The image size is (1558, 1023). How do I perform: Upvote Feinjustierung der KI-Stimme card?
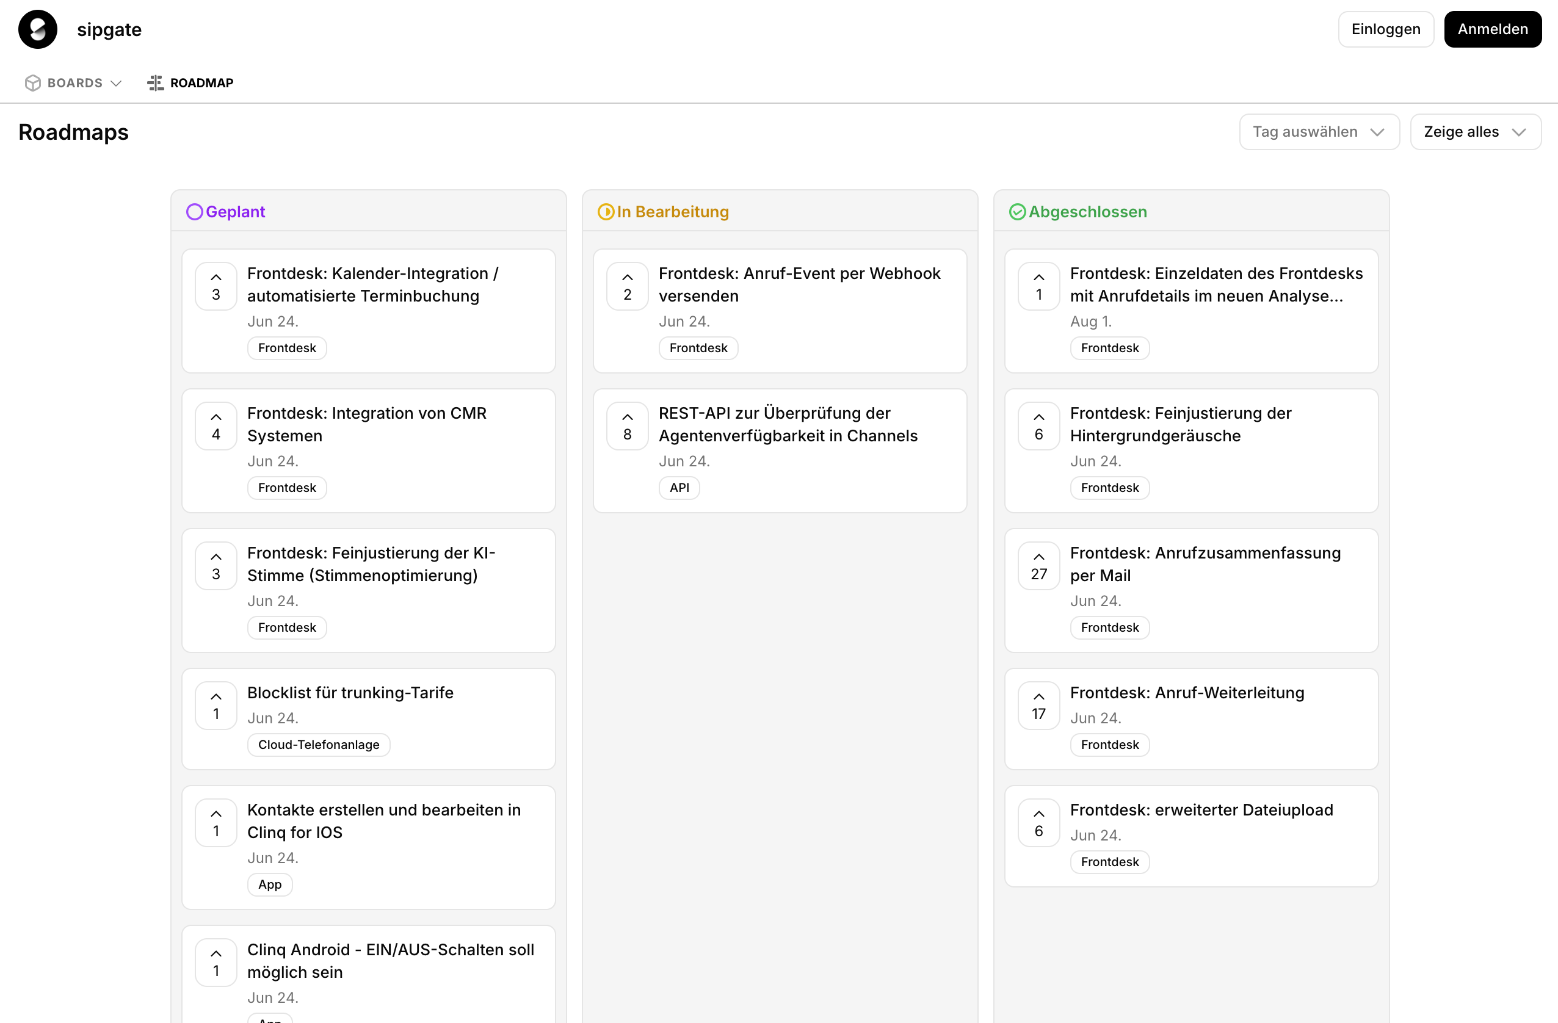pyautogui.click(x=216, y=566)
